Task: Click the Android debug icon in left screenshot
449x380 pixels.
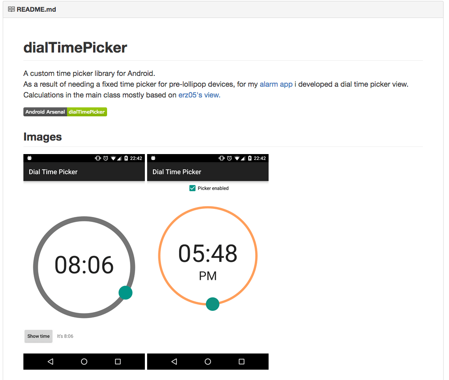Action: [x=29, y=158]
